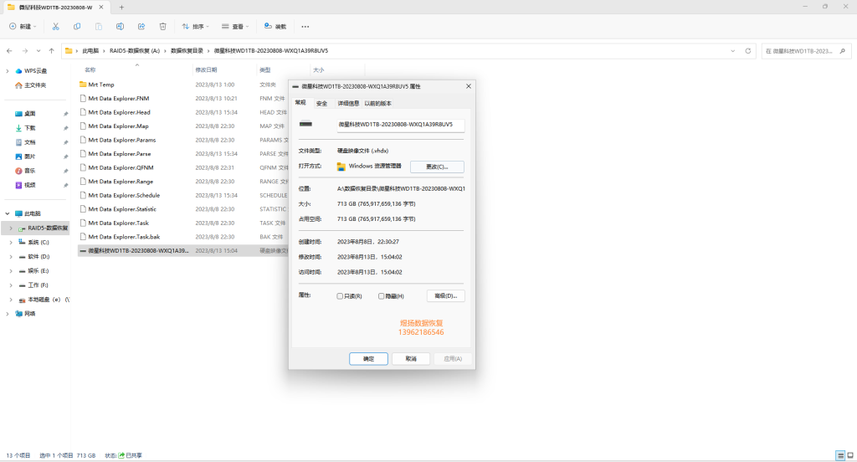Viewport: 857px width, 462px height.
Task: Expand the 网络 tree node
Action: pyautogui.click(x=7, y=314)
